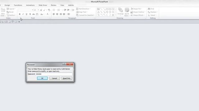Click Decrease List Level icon

65,10
